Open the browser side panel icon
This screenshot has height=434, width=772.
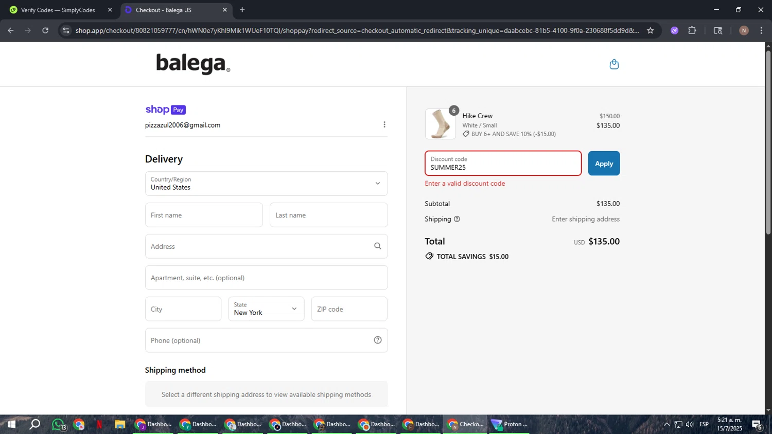point(718,30)
